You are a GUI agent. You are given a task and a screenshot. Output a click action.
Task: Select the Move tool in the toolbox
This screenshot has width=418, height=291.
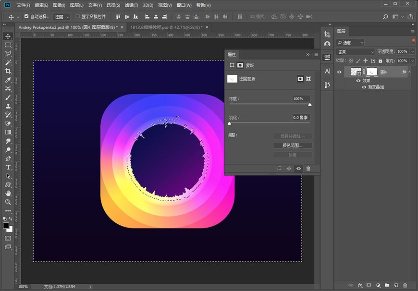click(8, 36)
